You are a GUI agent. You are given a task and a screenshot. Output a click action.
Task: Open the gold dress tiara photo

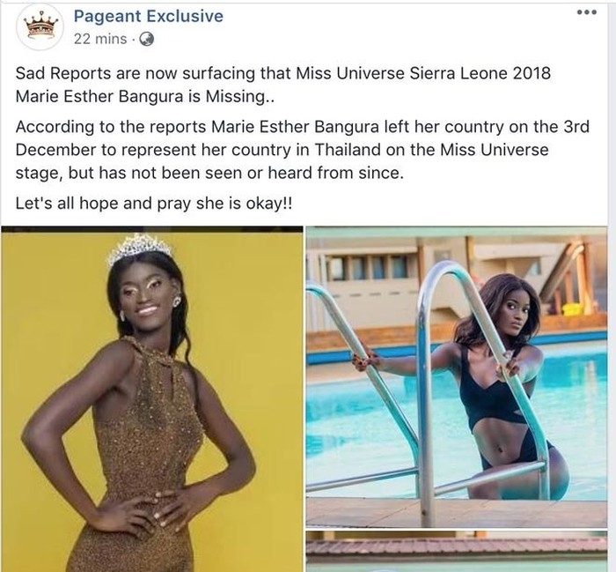tap(151, 399)
